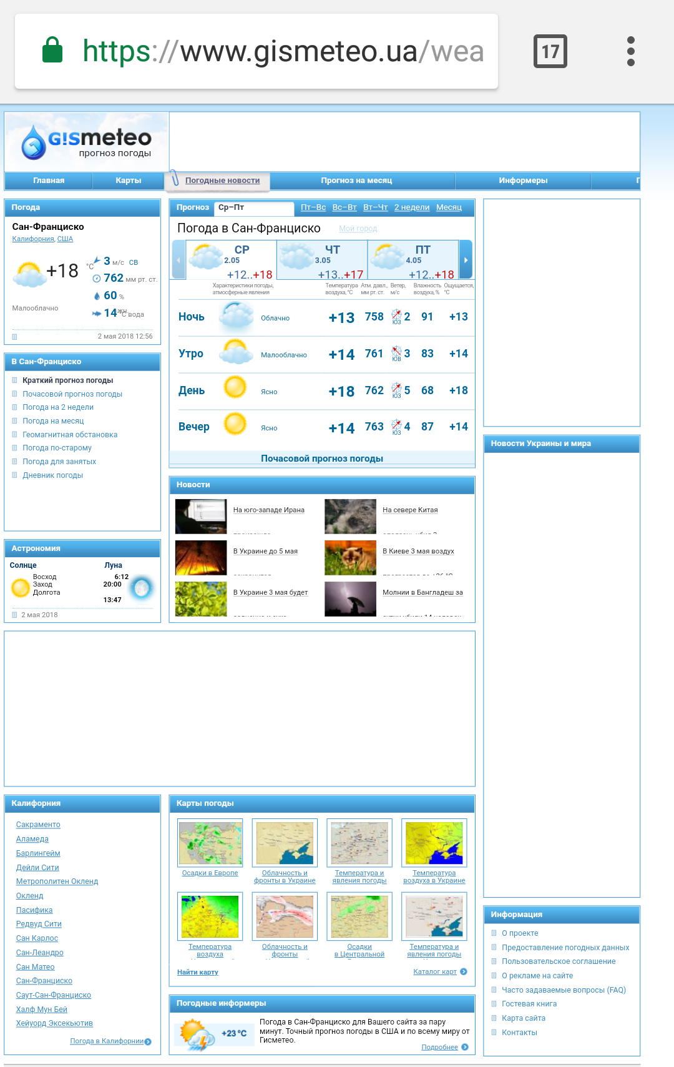The width and height of the screenshot is (674, 1067).
Task: Click the arrow icon next to Подробнее
Action: pyautogui.click(x=465, y=1047)
